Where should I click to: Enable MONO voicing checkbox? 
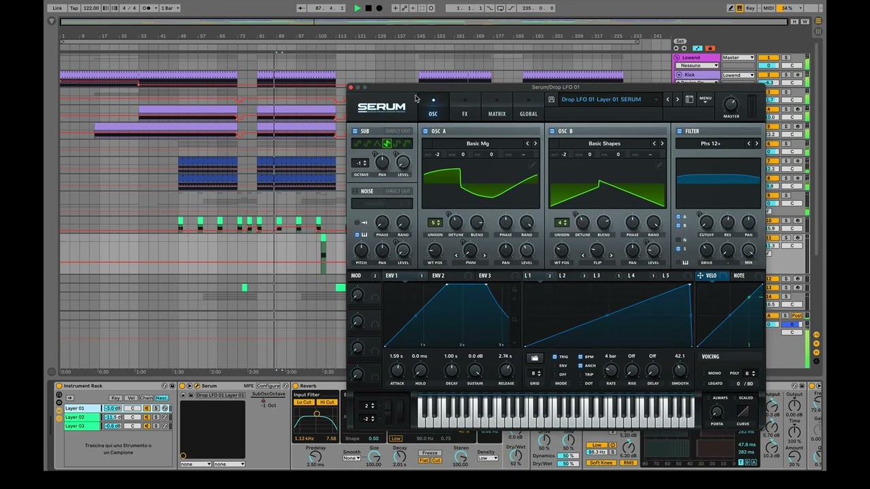[x=705, y=373]
